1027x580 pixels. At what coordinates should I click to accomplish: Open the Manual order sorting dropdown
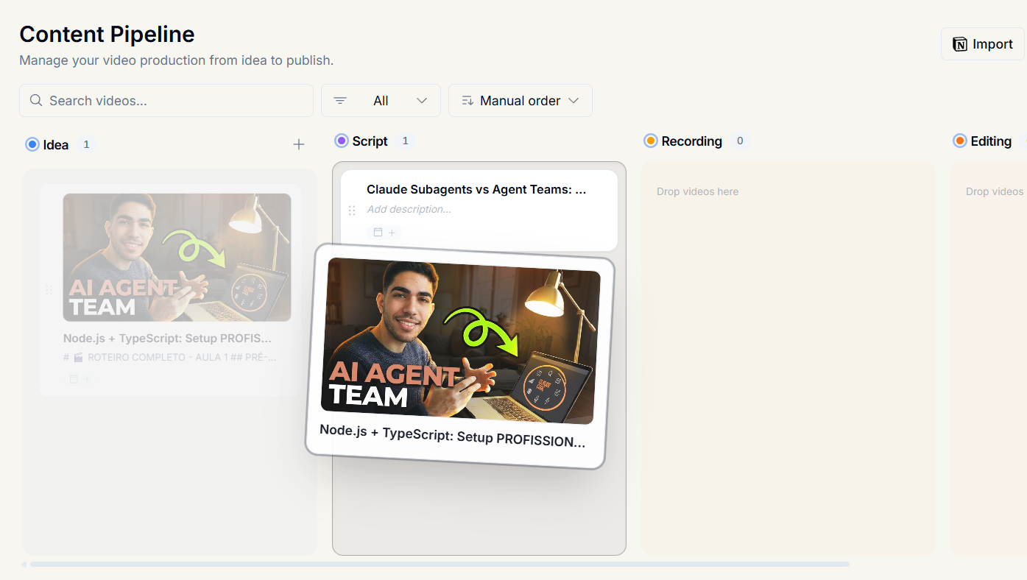pos(520,100)
